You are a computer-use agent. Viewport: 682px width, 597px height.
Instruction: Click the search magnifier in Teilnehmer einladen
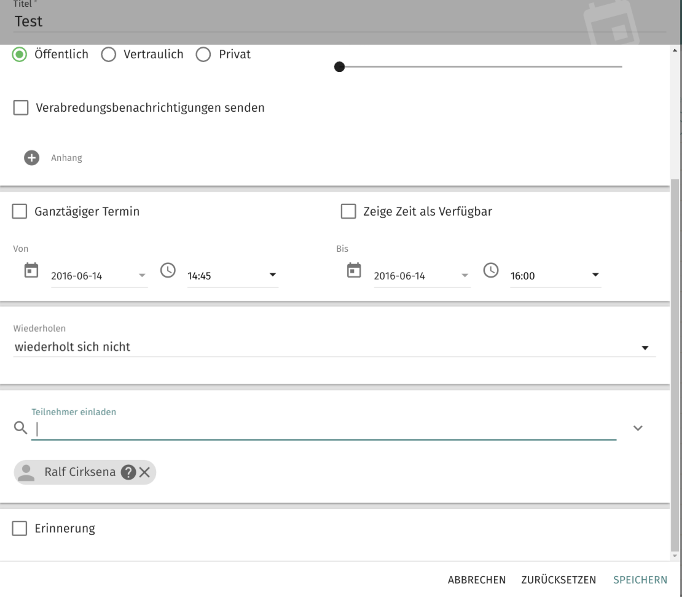coord(20,428)
